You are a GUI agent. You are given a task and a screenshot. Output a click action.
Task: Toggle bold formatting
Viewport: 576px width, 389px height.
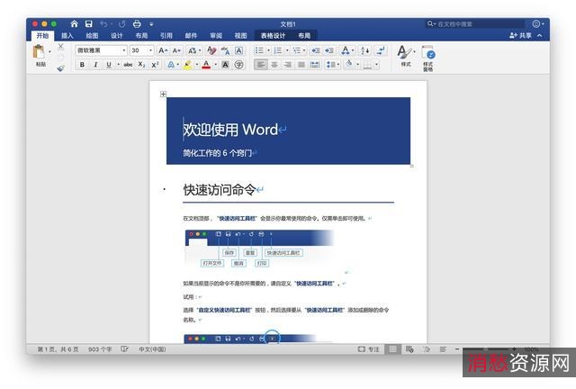tap(82, 65)
